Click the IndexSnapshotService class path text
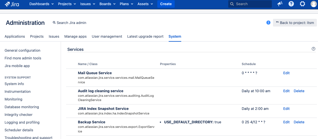The image size is (318, 139). pyautogui.click(x=114, y=113)
